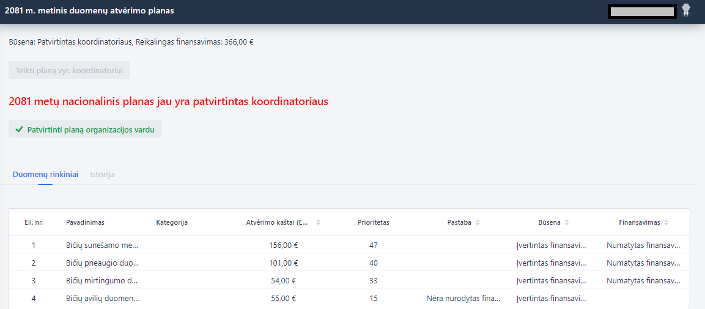Click the Prioritetas column header
The width and height of the screenshot is (705, 309).
[x=374, y=222]
